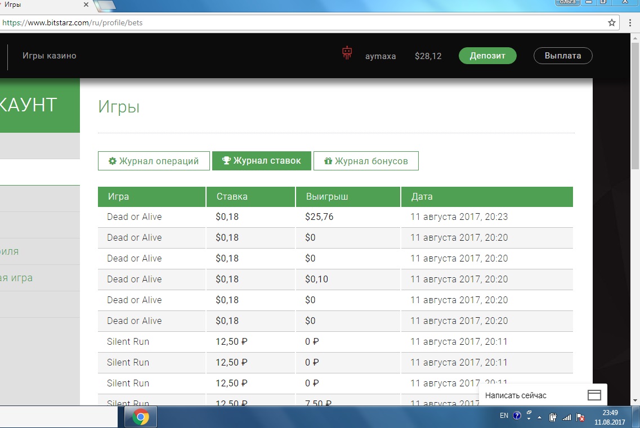Close the Игры browser tab
Viewport: 640px width, 428px height.
(86, 4)
